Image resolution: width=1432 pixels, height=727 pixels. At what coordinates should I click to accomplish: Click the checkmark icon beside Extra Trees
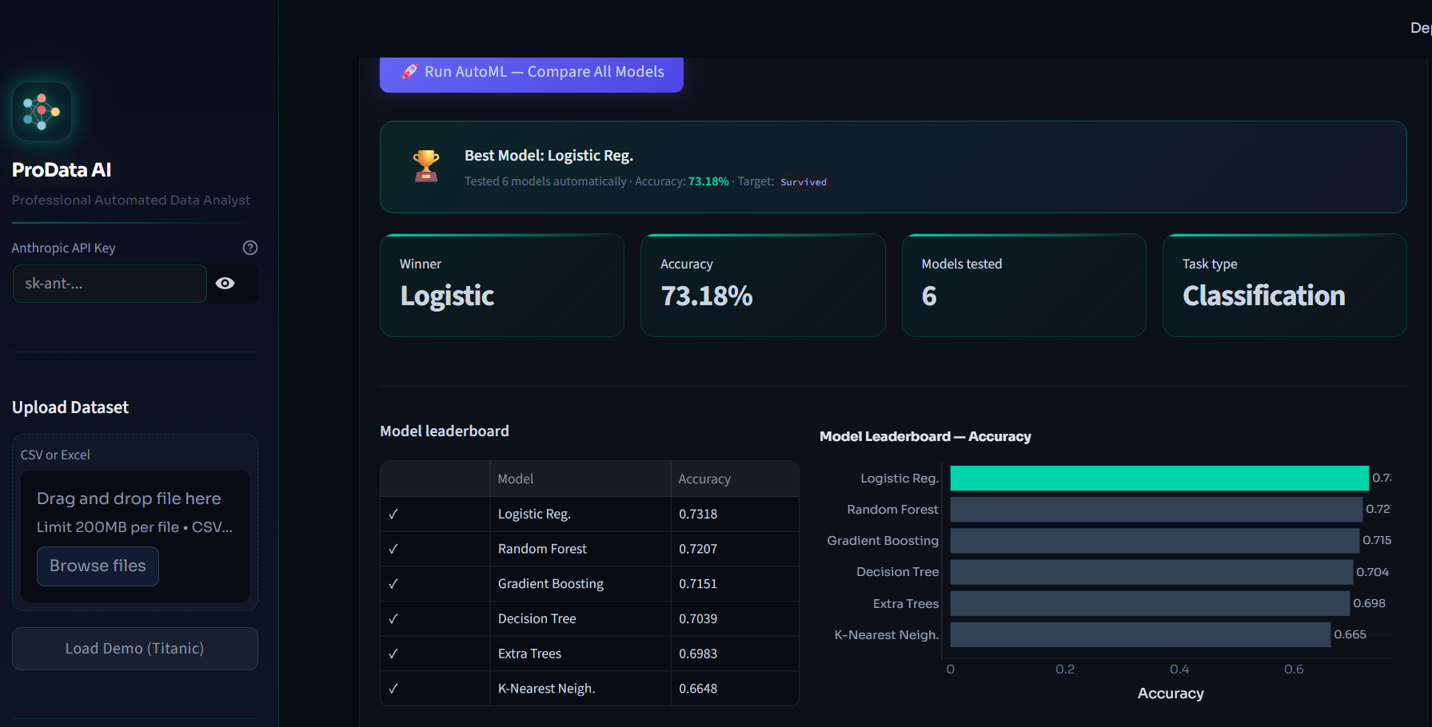(393, 653)
